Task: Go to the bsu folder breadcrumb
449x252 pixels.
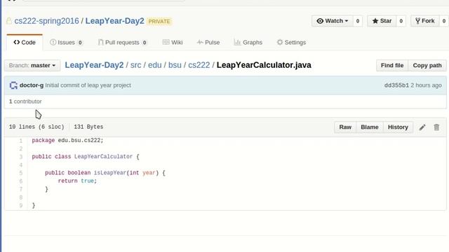Action: click(x=175, y=65)
